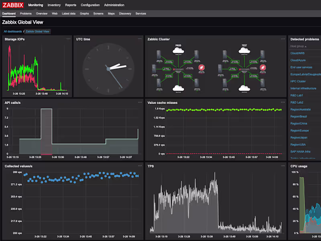Open the API calls/s widget ellipsis menu
321x241 pixels.
[140, 102]
